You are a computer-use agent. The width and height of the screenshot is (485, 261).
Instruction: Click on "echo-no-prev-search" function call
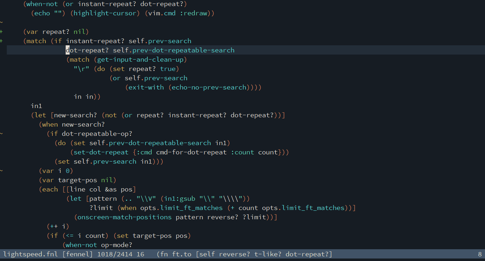tap(209, 87)
